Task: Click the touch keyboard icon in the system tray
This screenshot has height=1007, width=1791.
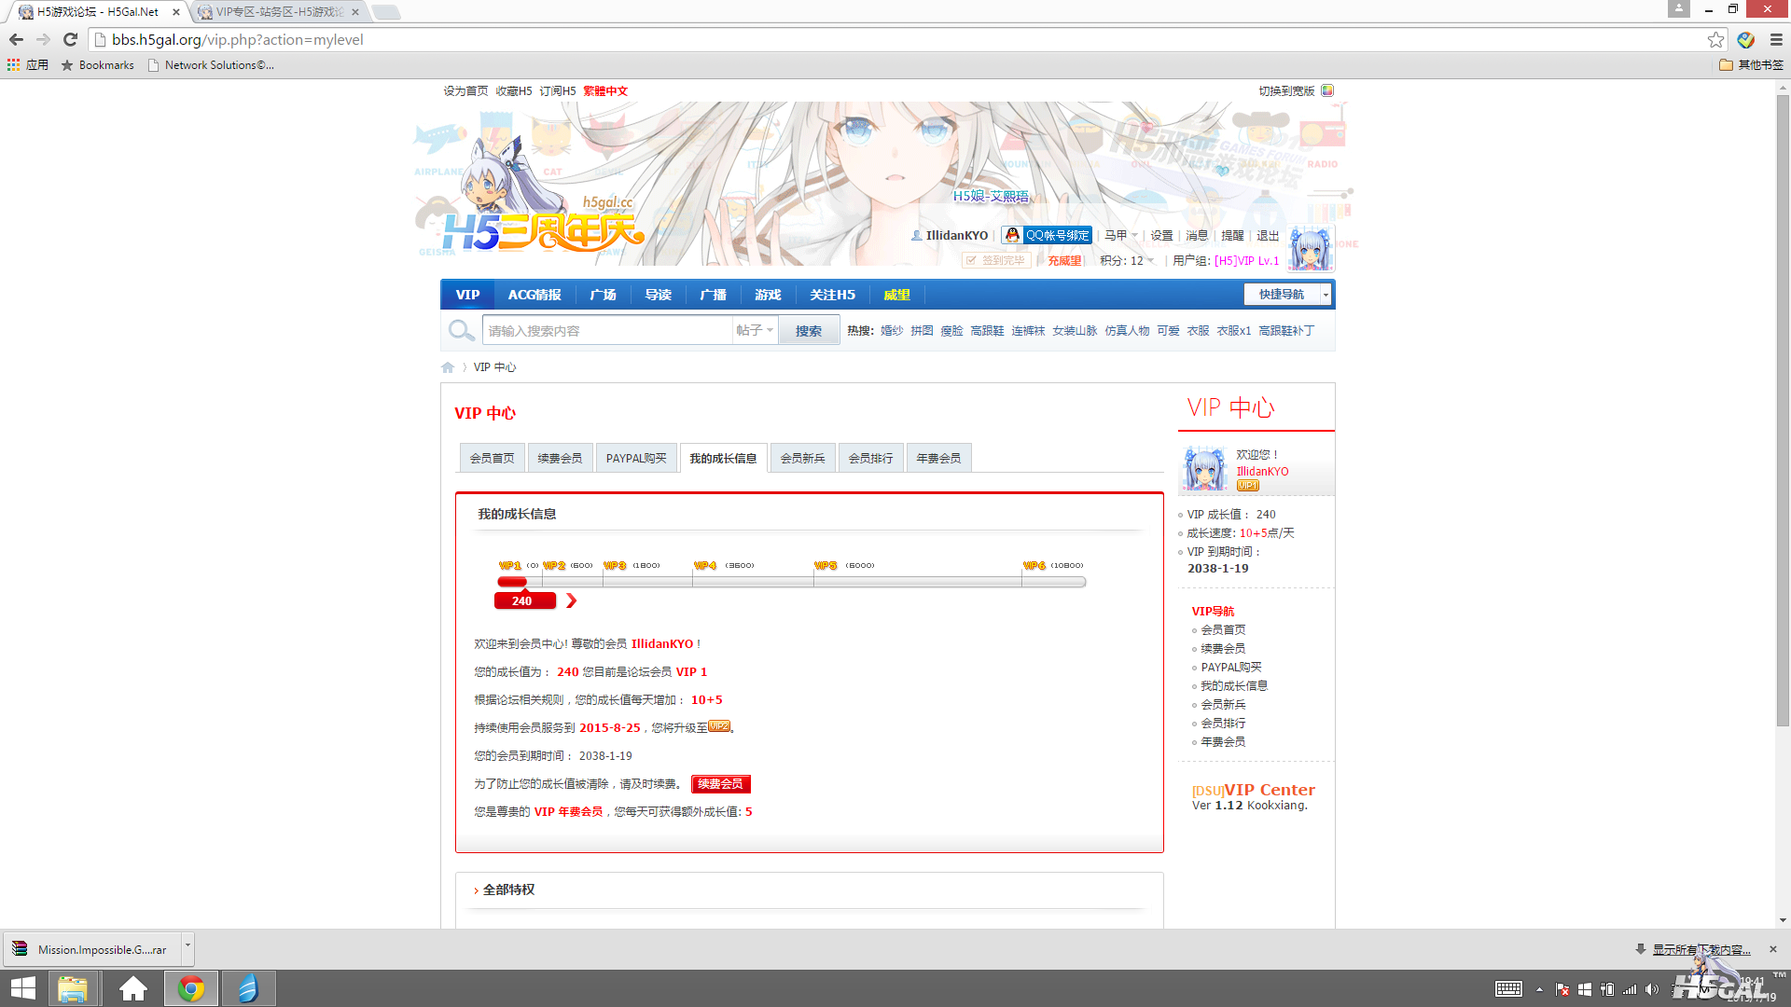Action: tap(1508, 989)
